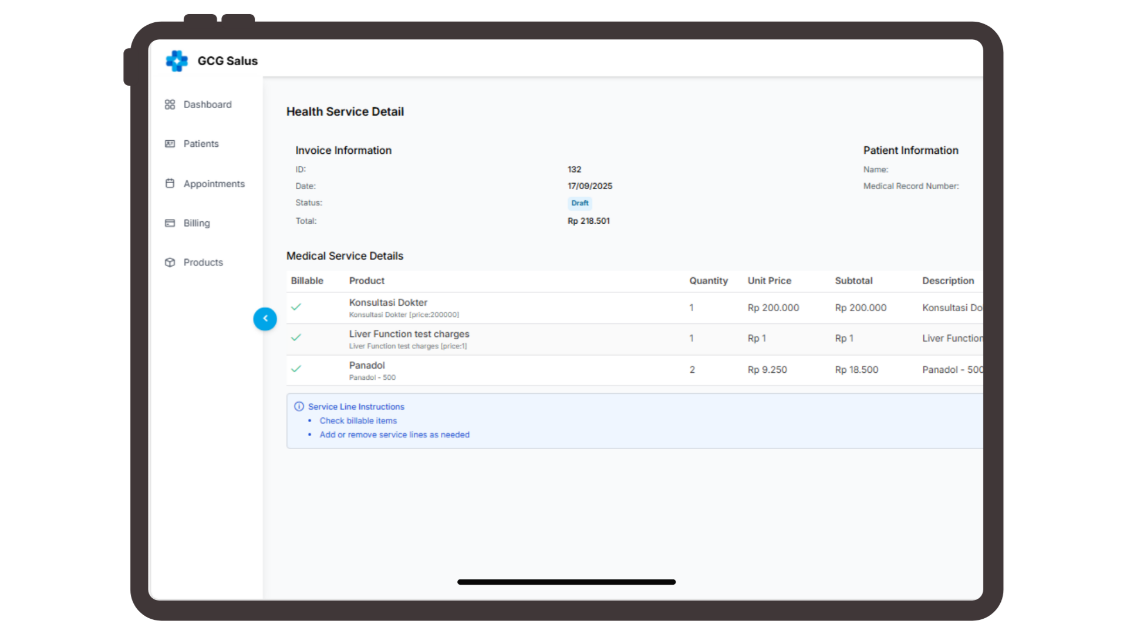Viewport: 1127px width, 634px height.
Task: Uncheck billable on Liver Function test charges
Action: click(296, 338)
